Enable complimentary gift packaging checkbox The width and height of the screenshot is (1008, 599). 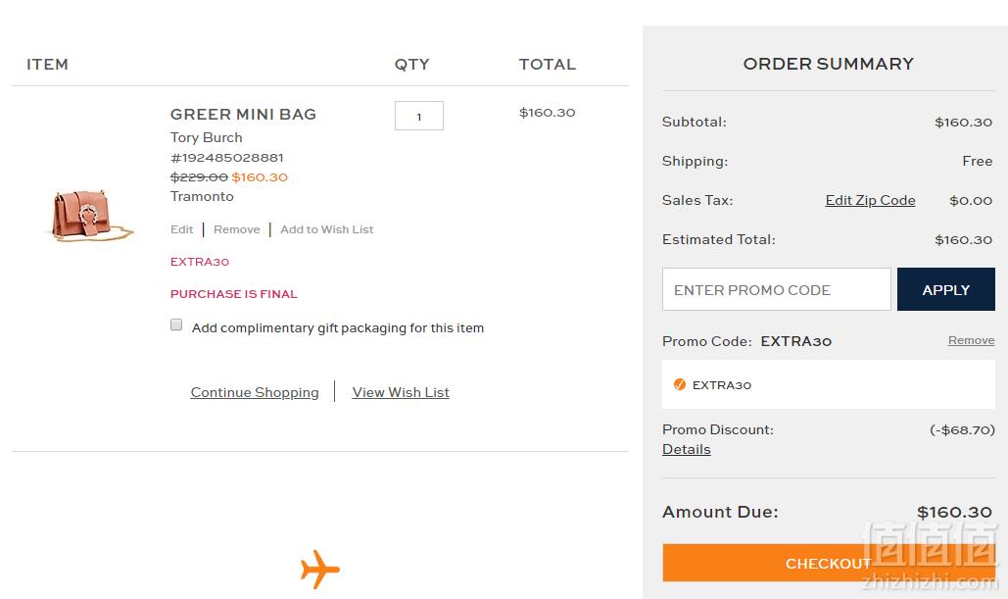[176, 324]
